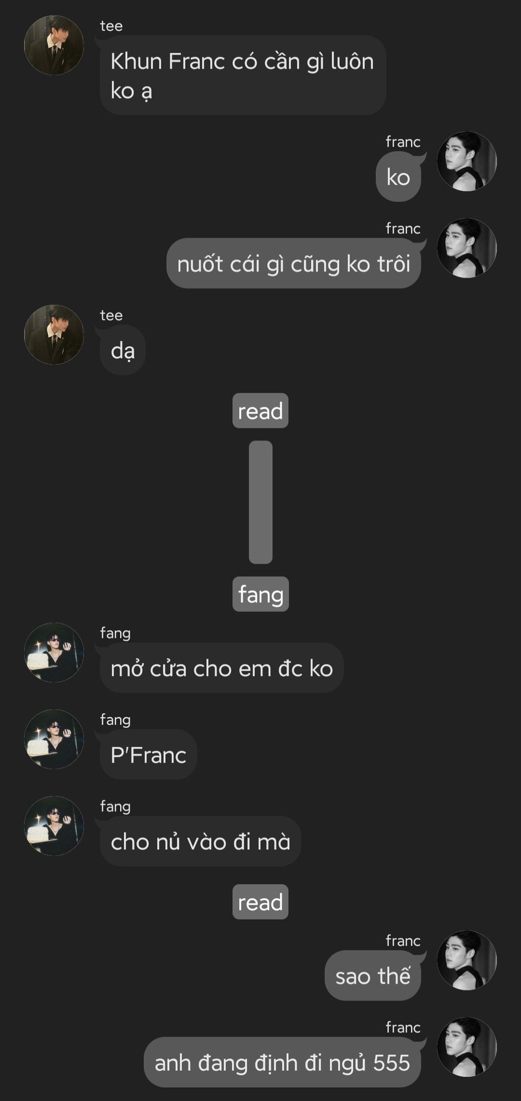Click the gray vertical bar divider
The height and width of the screenshot is (1101, 521).
[260, 502]
